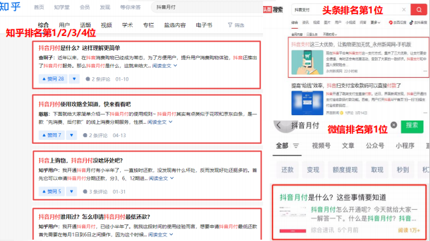This screenshot has width=430, height=241.
Task: Click the Zhihu 筛选 filter funnel
Action: (x=236, y=25)
